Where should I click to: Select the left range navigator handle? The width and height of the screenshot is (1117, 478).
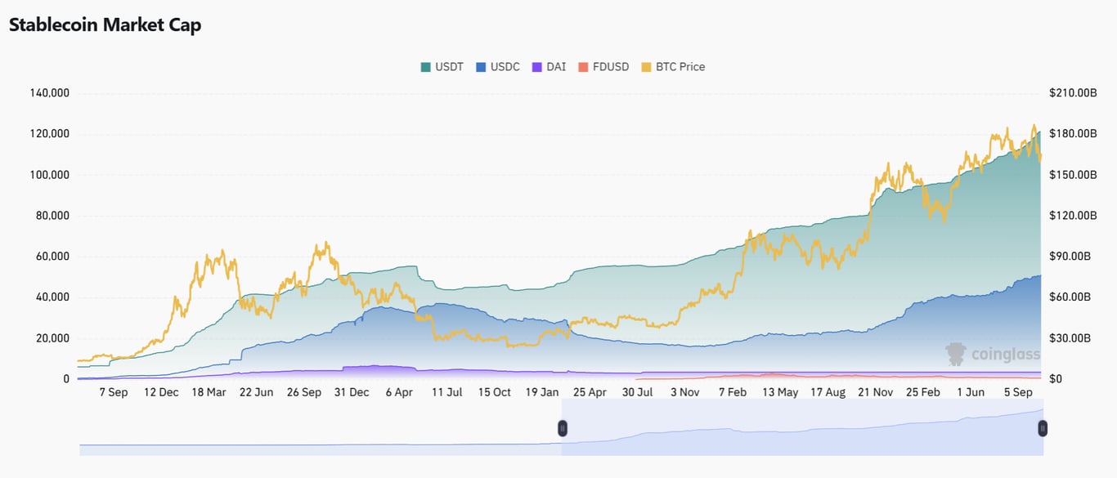563,427
